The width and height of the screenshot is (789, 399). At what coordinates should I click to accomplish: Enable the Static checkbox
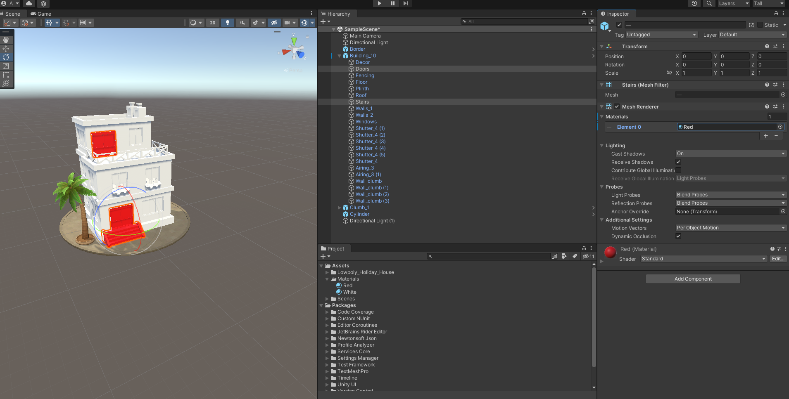(760, 25)
